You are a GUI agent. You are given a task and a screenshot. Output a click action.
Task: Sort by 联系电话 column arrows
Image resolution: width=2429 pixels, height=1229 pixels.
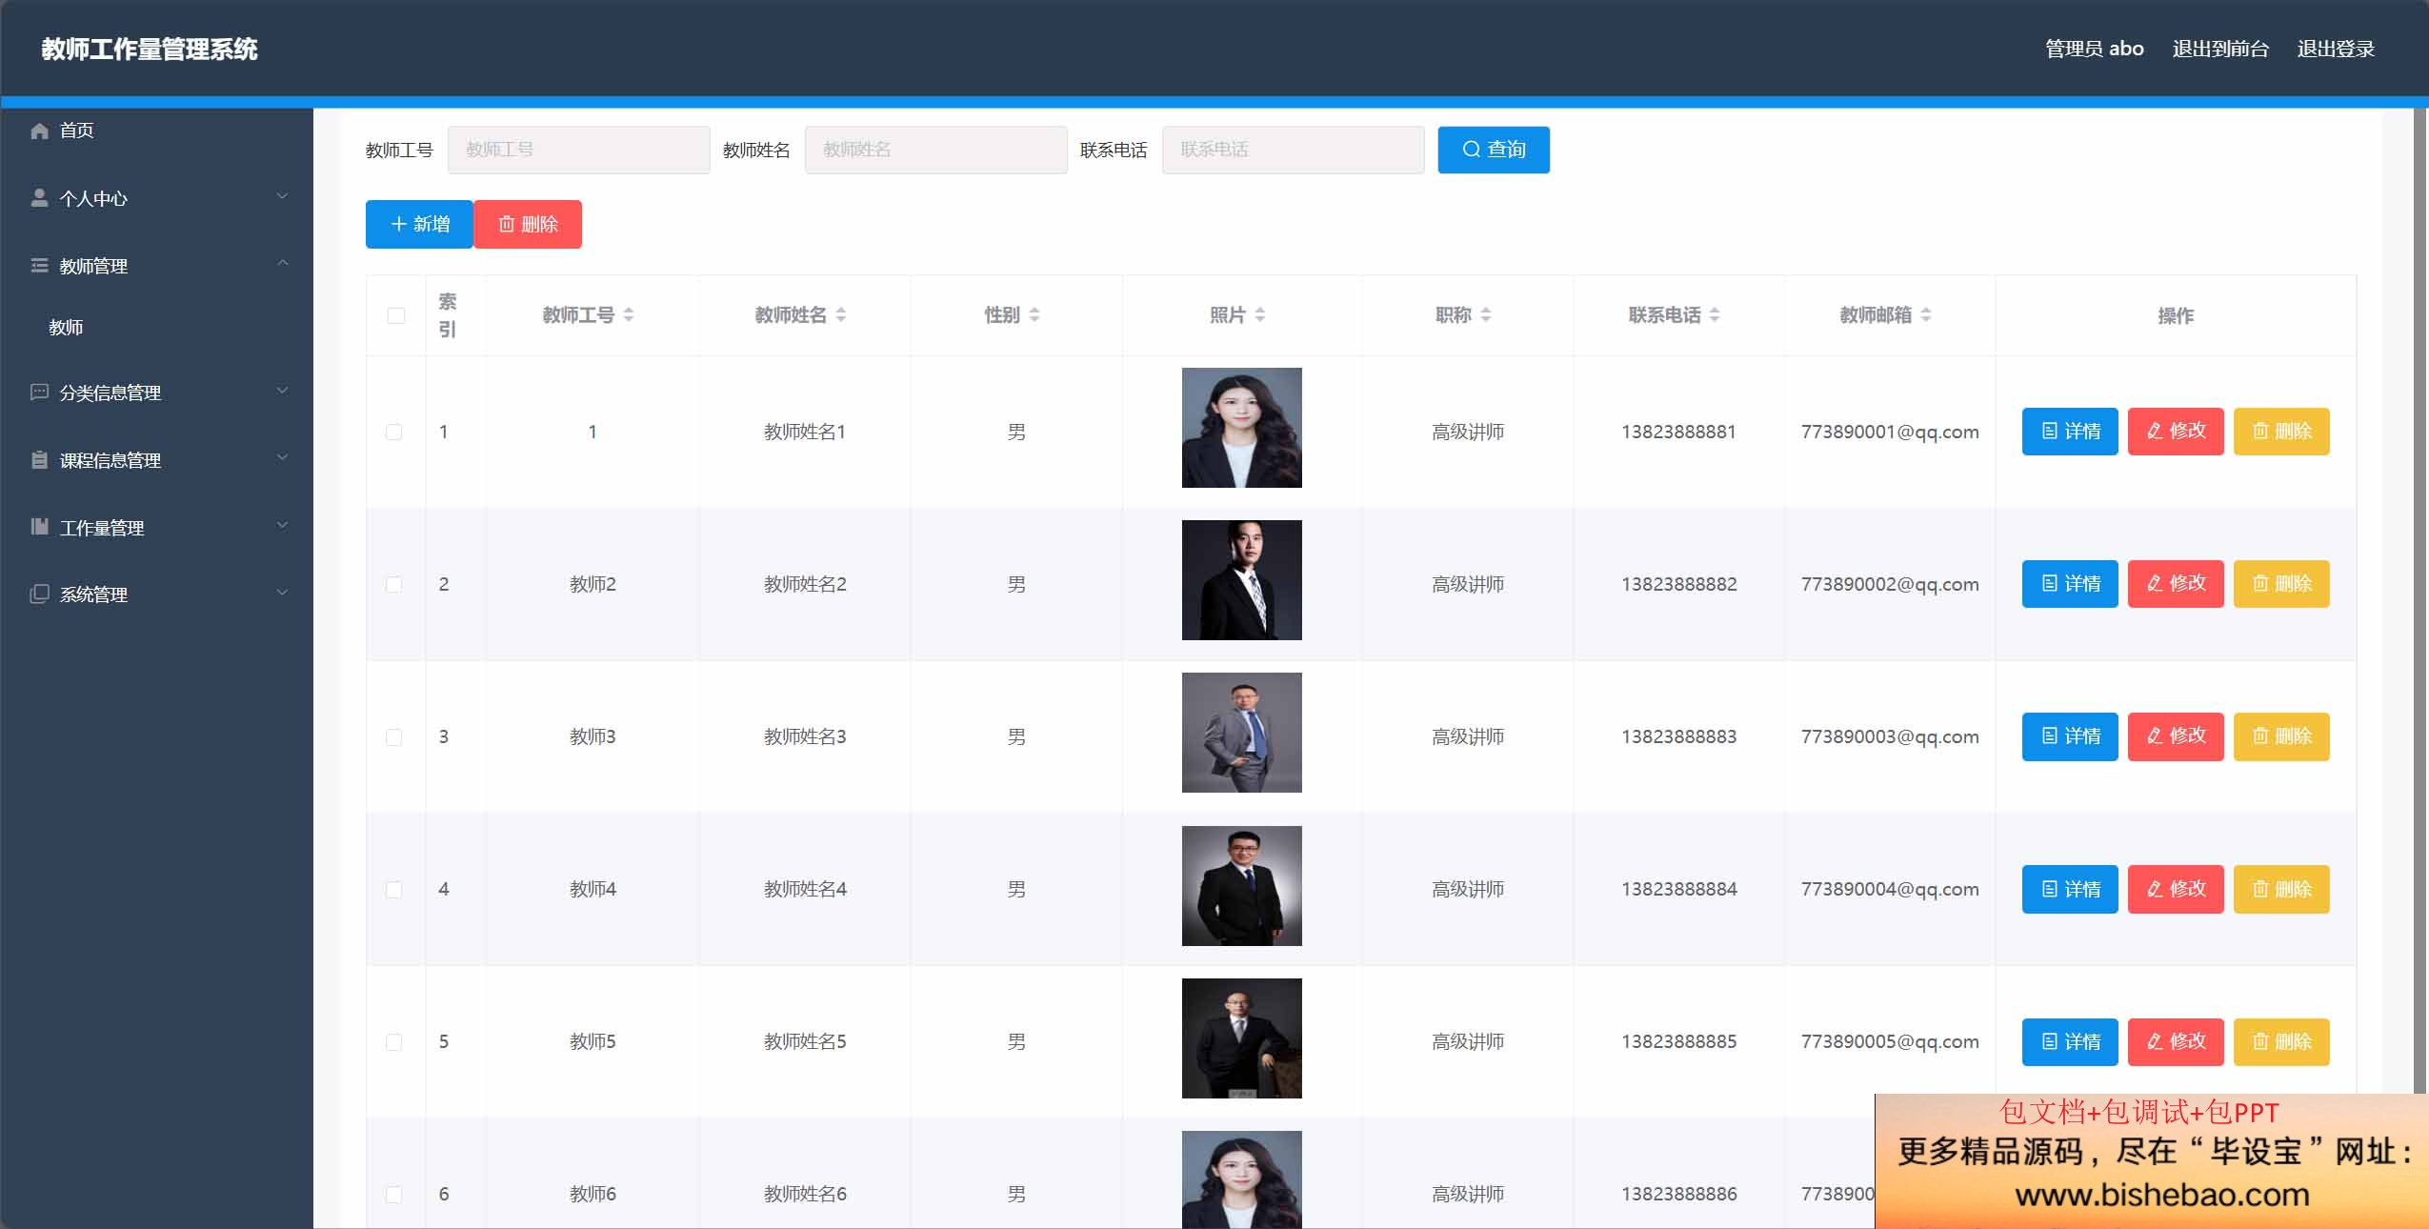coord(1715,315)
